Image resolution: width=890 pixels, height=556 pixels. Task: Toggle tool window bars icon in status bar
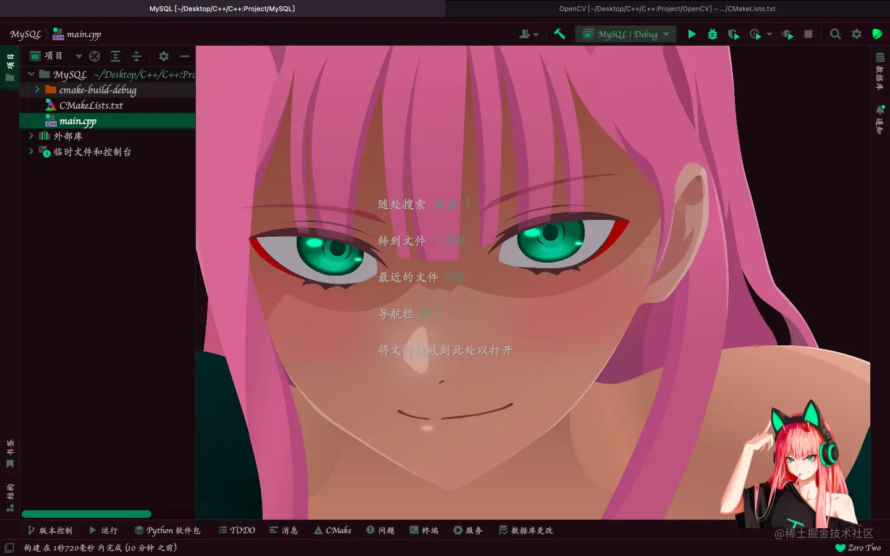9,548
